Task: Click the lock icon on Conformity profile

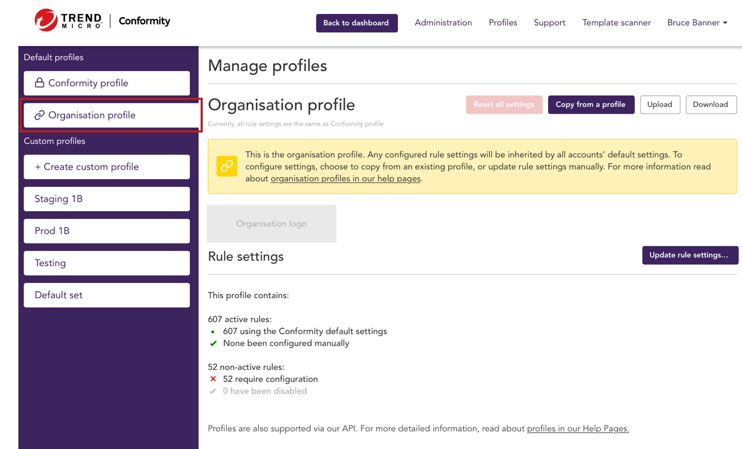Action: (40, 83)
